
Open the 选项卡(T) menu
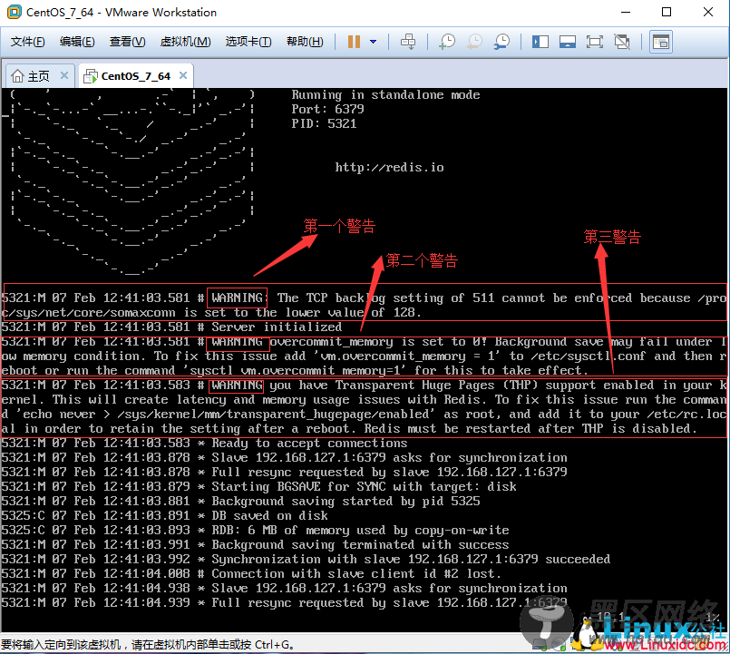tap(248, 42)
